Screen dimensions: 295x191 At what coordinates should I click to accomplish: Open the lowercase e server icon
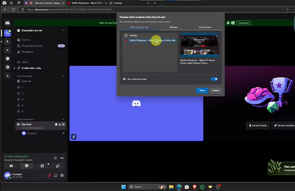pos(7,50)
